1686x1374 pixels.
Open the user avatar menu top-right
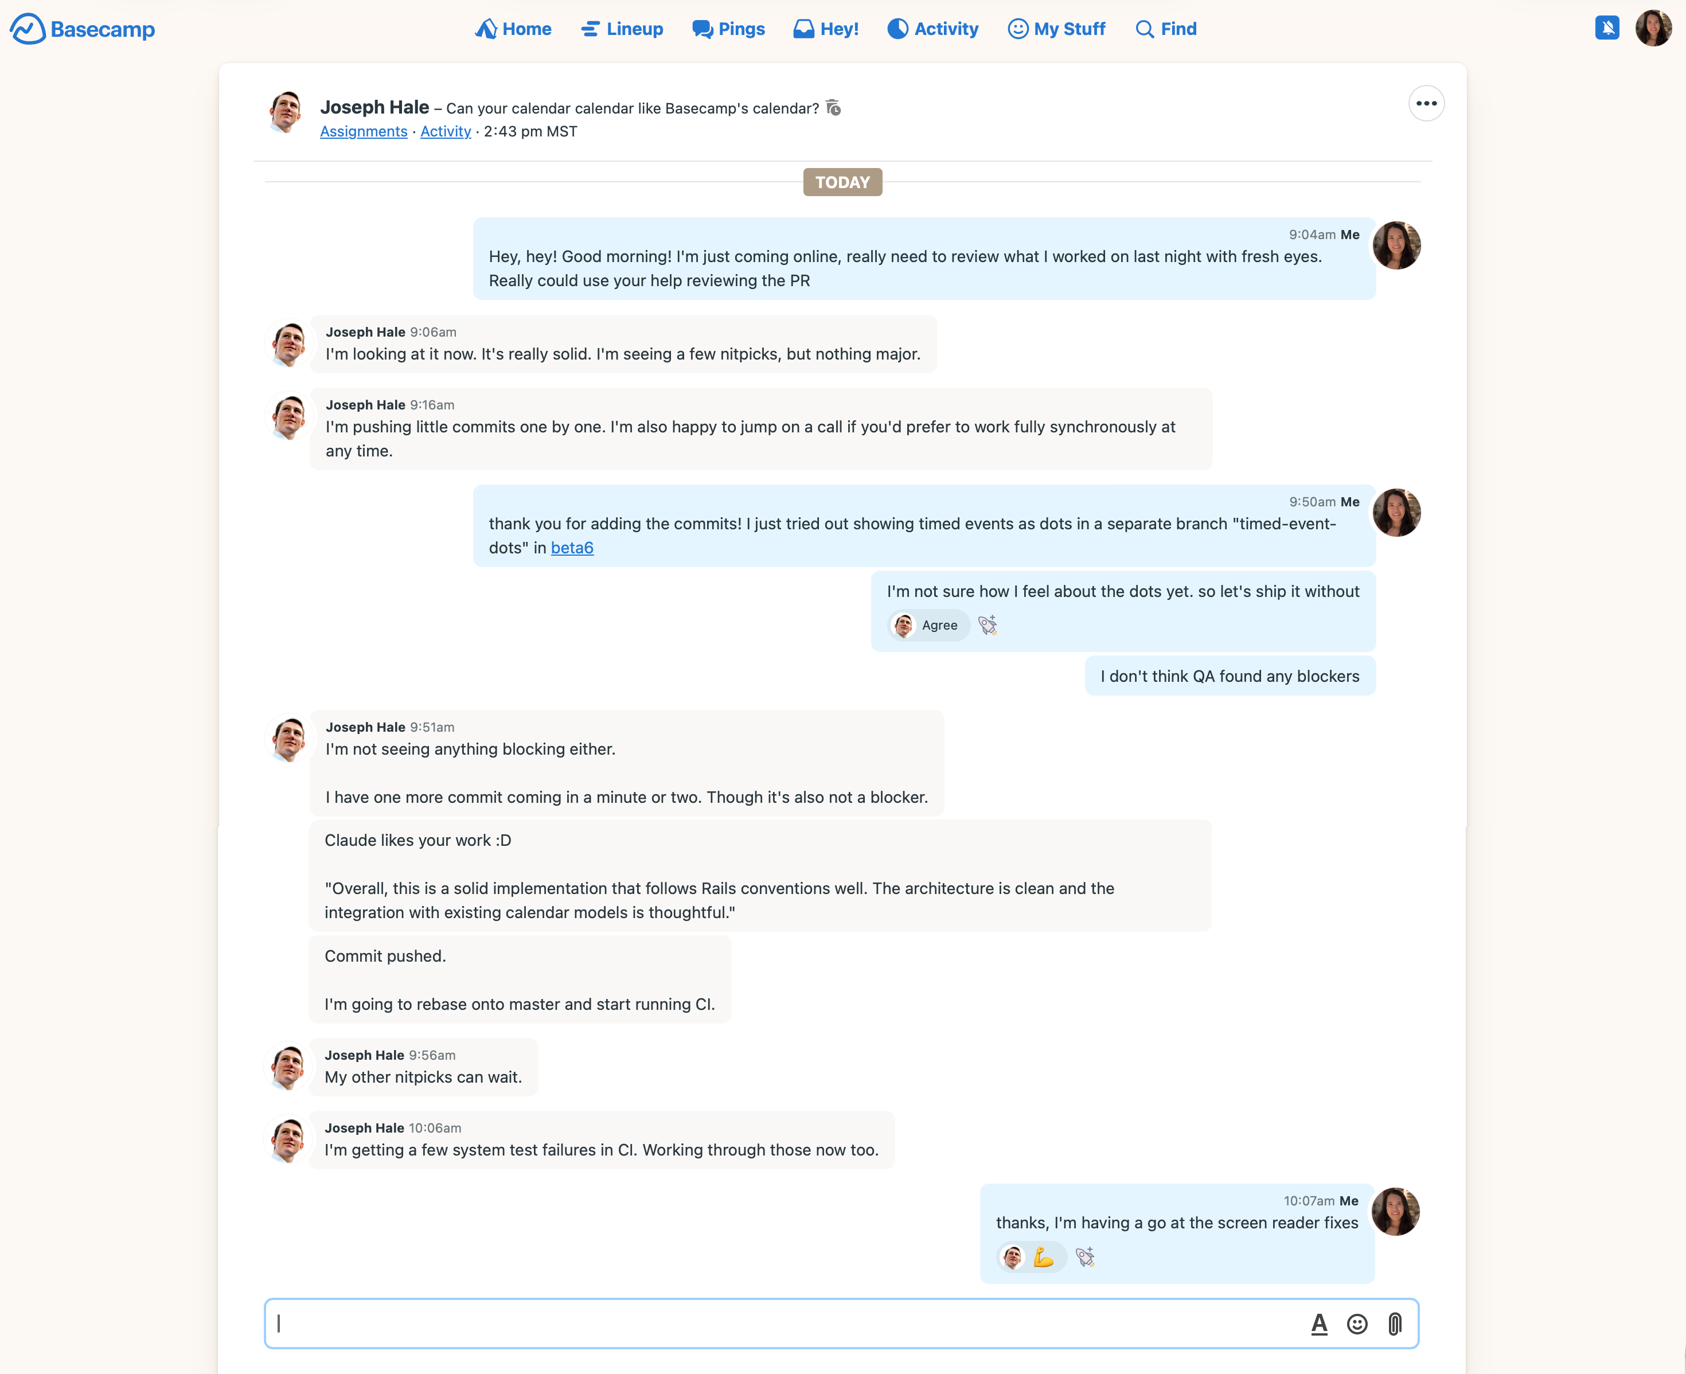1653,29
